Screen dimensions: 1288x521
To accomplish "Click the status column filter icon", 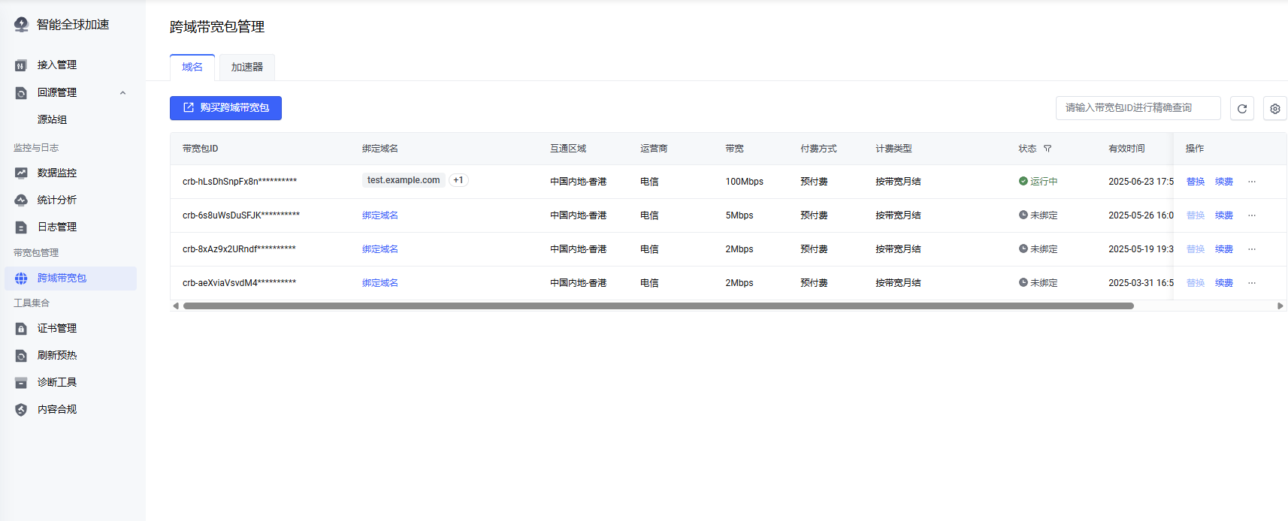I will pos(1048,149).
